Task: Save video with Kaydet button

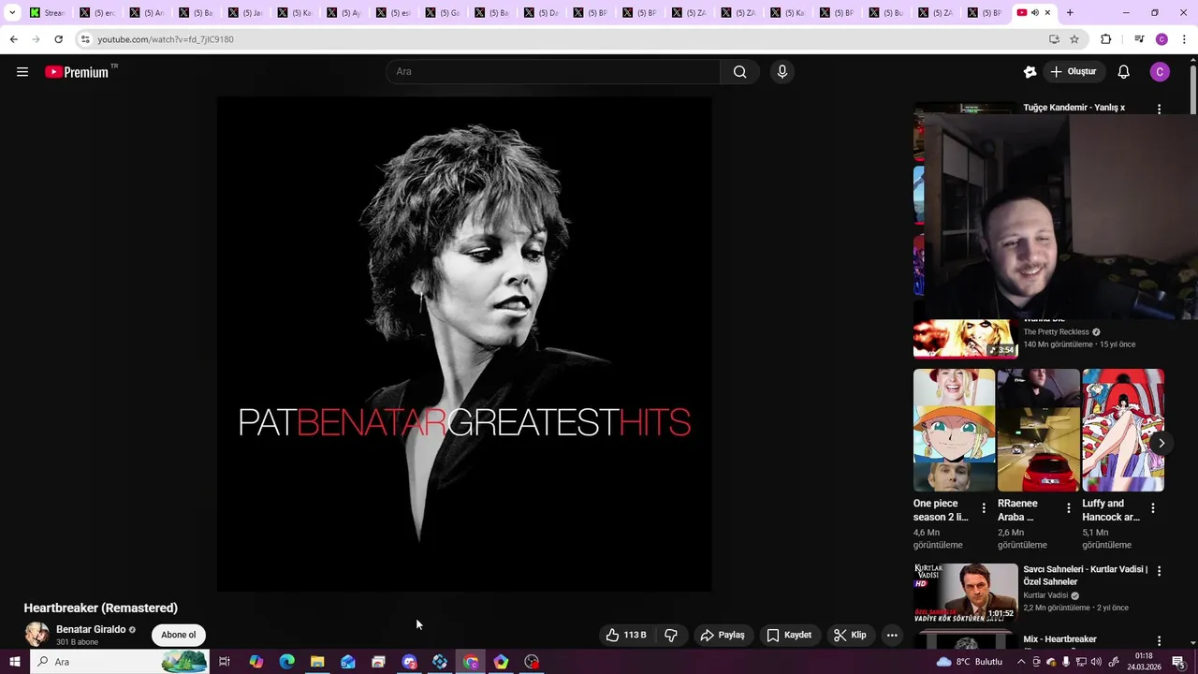Action: (789, 635)
